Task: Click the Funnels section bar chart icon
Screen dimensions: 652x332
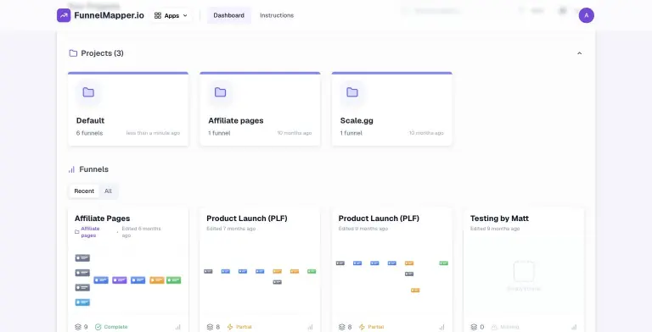Action: coord(71,169)
